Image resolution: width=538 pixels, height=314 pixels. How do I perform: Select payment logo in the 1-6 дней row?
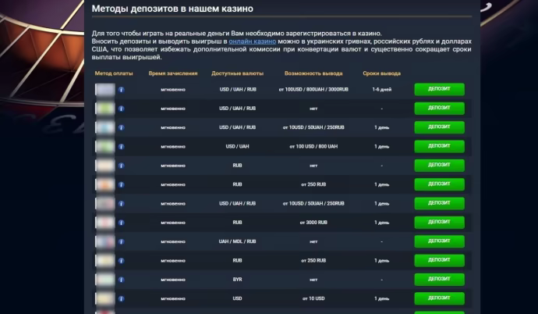(105, 90)
